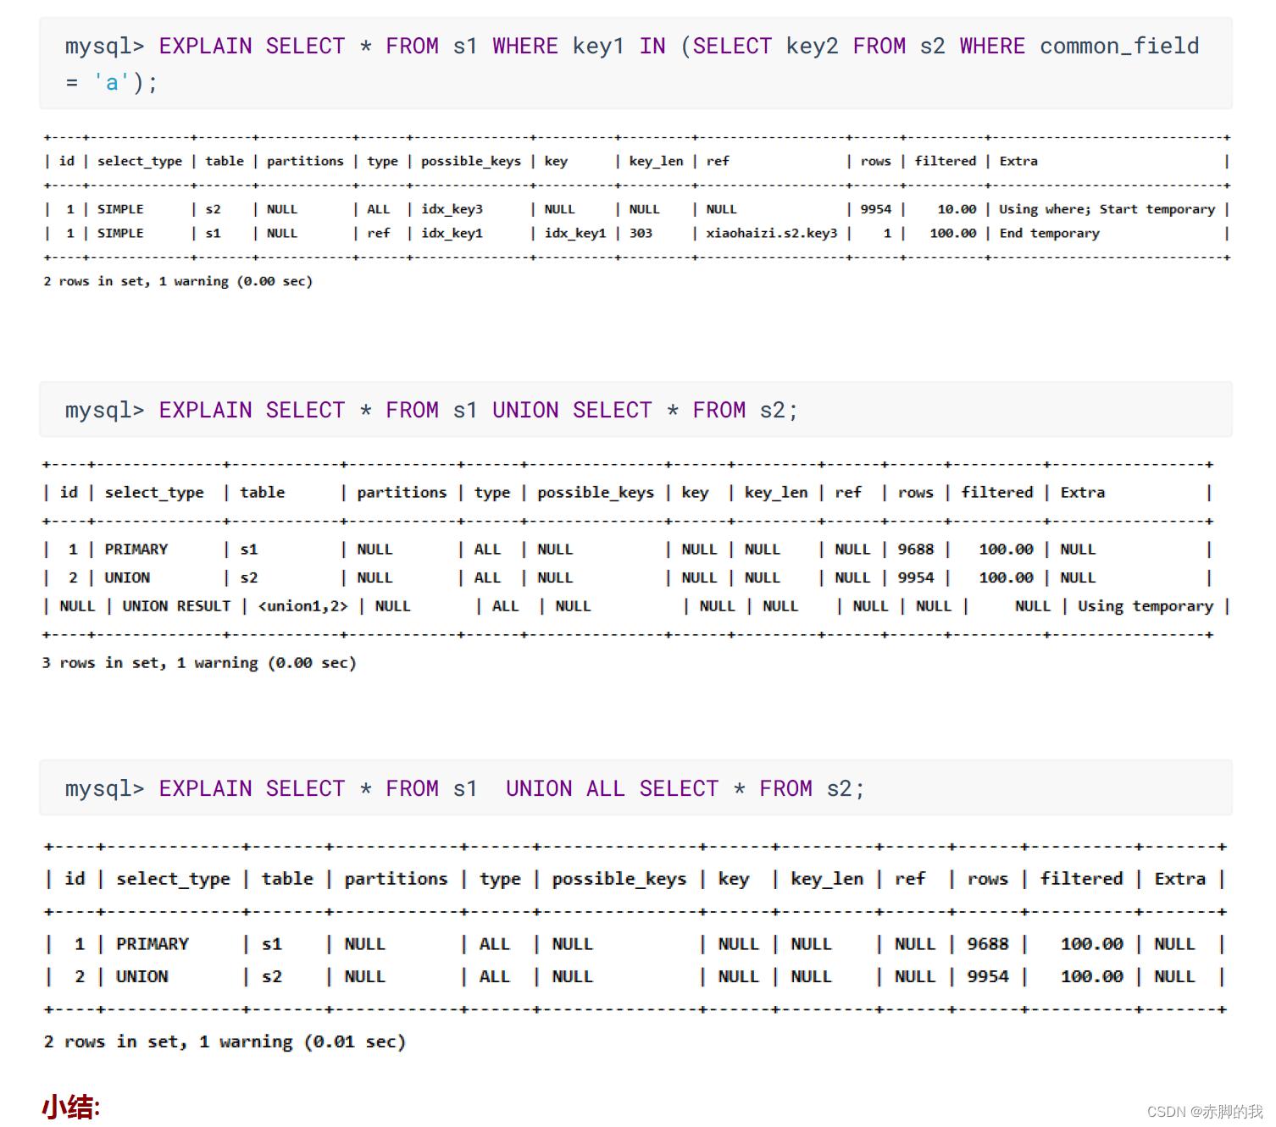The height and width of the screenshot is (1127, 1276).
Task: Click "3 rows in set, 1 warning (0.00 sec)"
Action: click(199, 663)
